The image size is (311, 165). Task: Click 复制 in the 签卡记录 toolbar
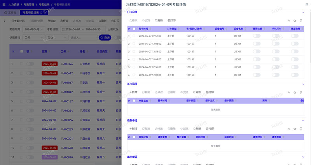pyautogui.click(x=146, y=92)
